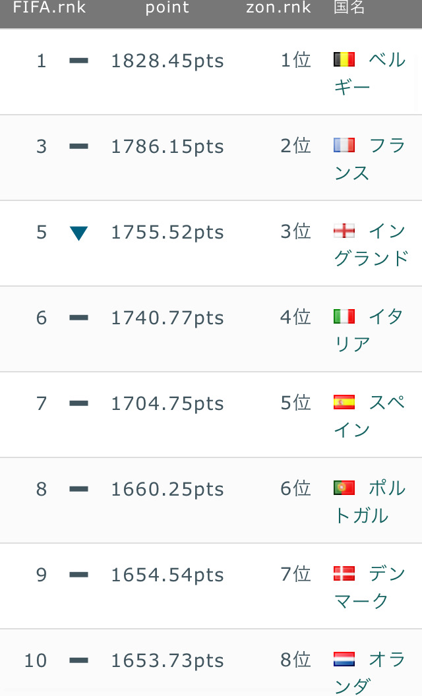Open the ポルトガル country link
Viewport: 422px width, 696px height.
click(370, 502)
